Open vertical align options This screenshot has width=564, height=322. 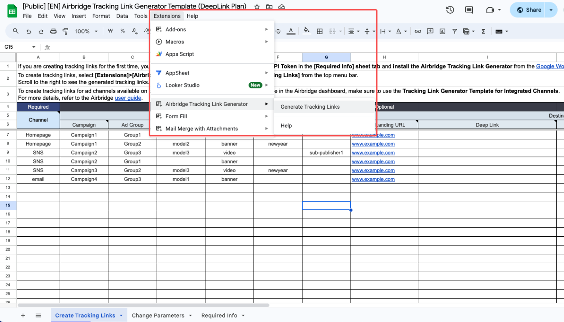point(369,31)
